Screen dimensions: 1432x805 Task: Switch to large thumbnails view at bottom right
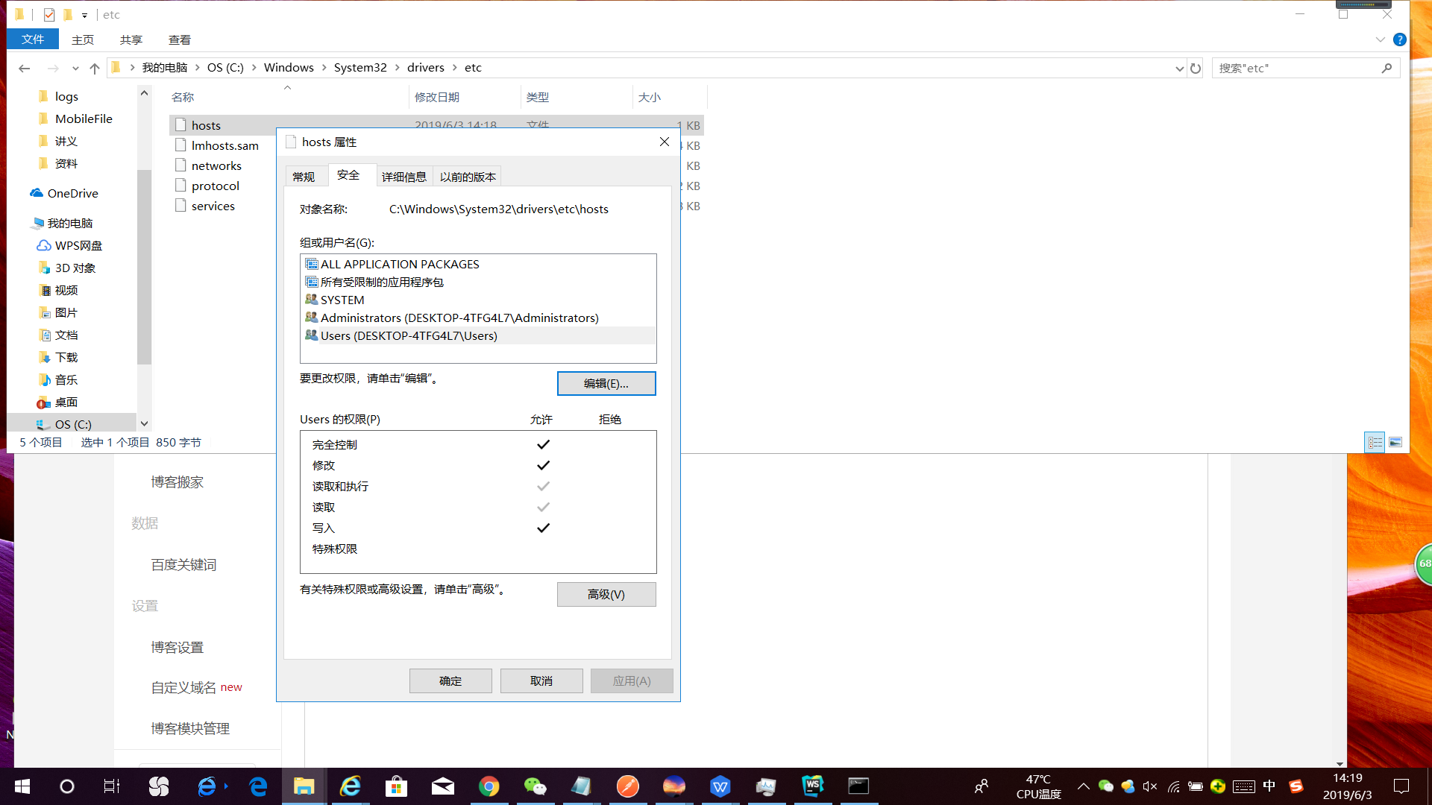1395,441
